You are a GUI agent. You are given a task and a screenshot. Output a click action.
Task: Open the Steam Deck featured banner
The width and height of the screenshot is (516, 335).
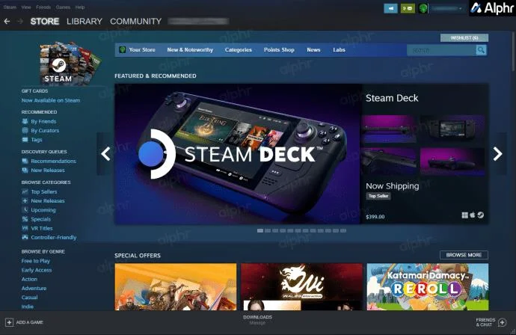pyautogui.click(x=238, y=154)
